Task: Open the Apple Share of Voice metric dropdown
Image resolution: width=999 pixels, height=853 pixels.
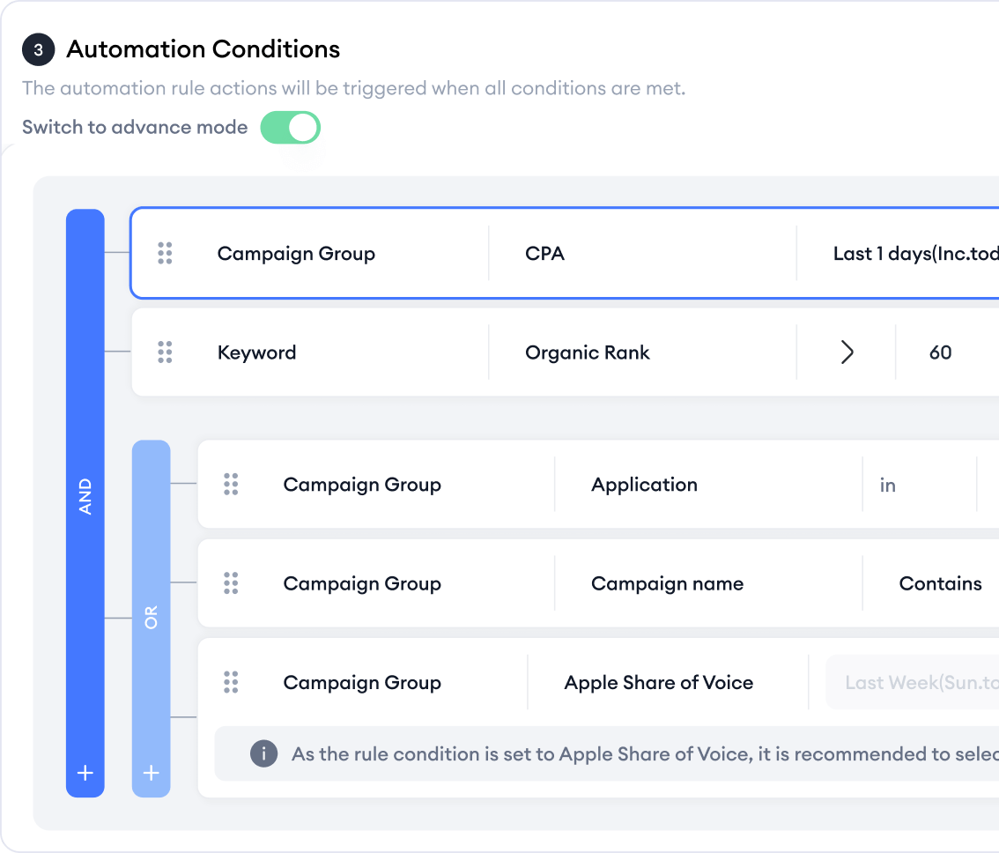Action: coord(667,682)
